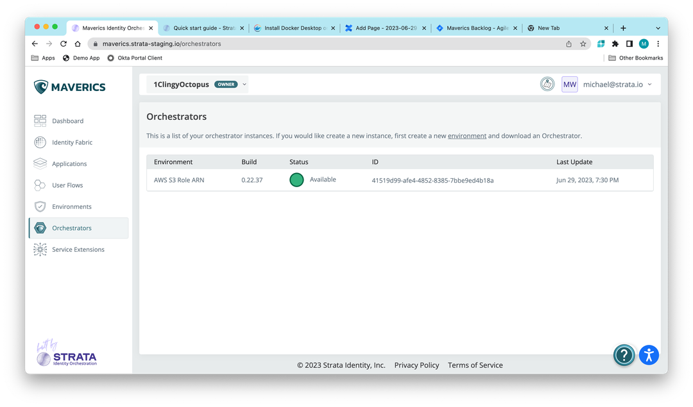This screenshot has height=407, width=693.
Task: Switch to Add Page 2023-06-29 tab
Action: click(386, 28)
